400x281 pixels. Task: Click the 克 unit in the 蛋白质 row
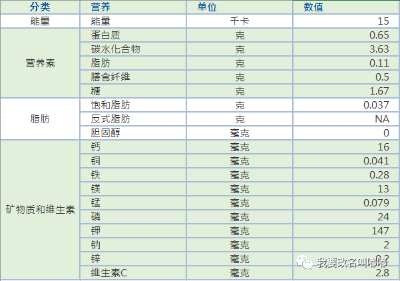(240, 35)
